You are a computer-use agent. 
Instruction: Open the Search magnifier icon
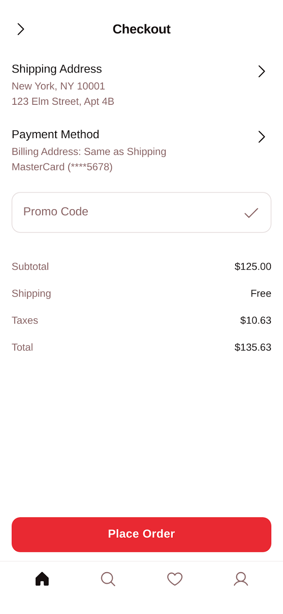(x=108, y=579)
